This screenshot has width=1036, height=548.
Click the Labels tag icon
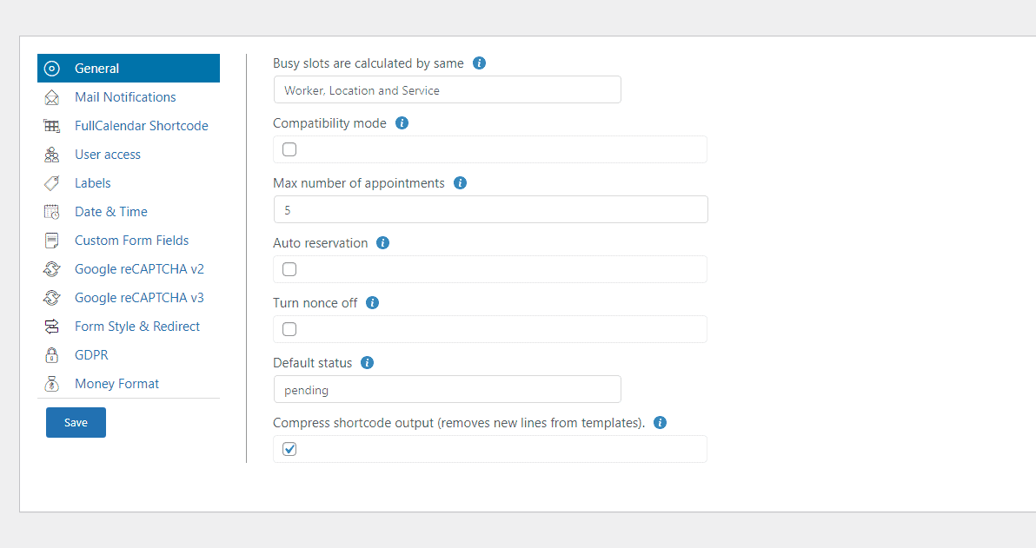(52, 183)
